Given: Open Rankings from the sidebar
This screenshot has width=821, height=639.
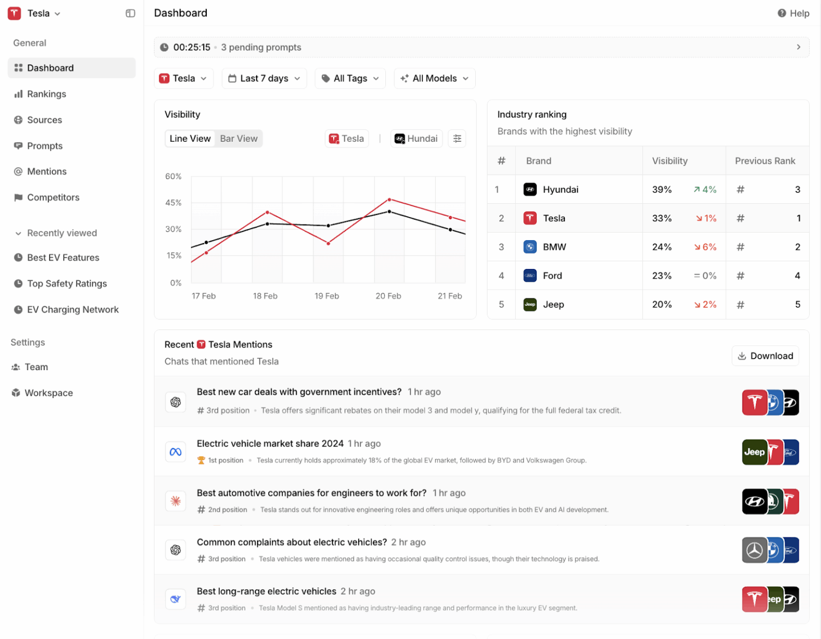Looking at the screenshot, I should [x=47, y=94].
